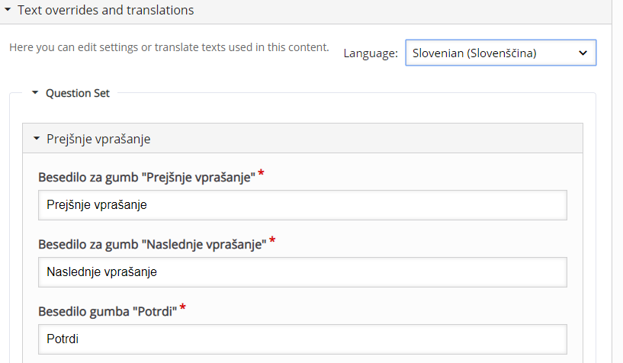Click label Besedilo za gumb "Naslednje vprašanje"
Screen dimensions: 623x363
(x=153, y=244)
